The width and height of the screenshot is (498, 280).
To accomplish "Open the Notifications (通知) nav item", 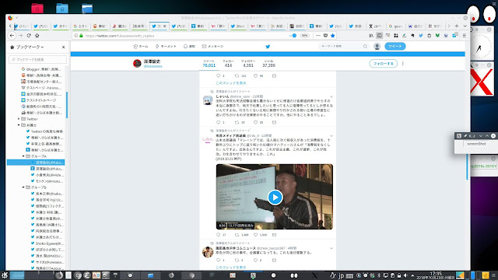I will coord(189,47).
